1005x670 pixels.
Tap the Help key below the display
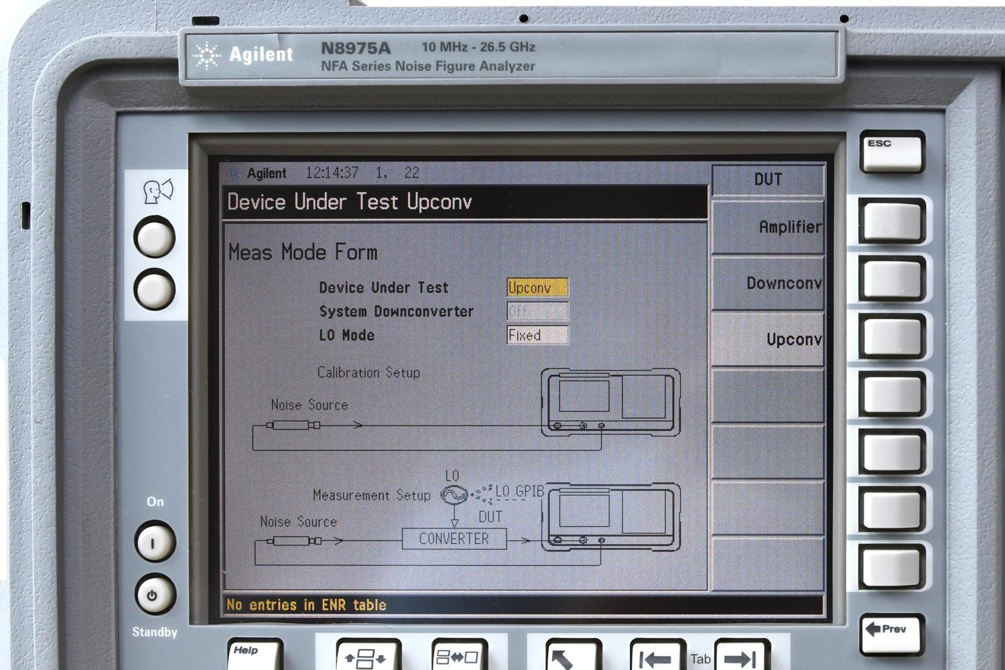255,655
